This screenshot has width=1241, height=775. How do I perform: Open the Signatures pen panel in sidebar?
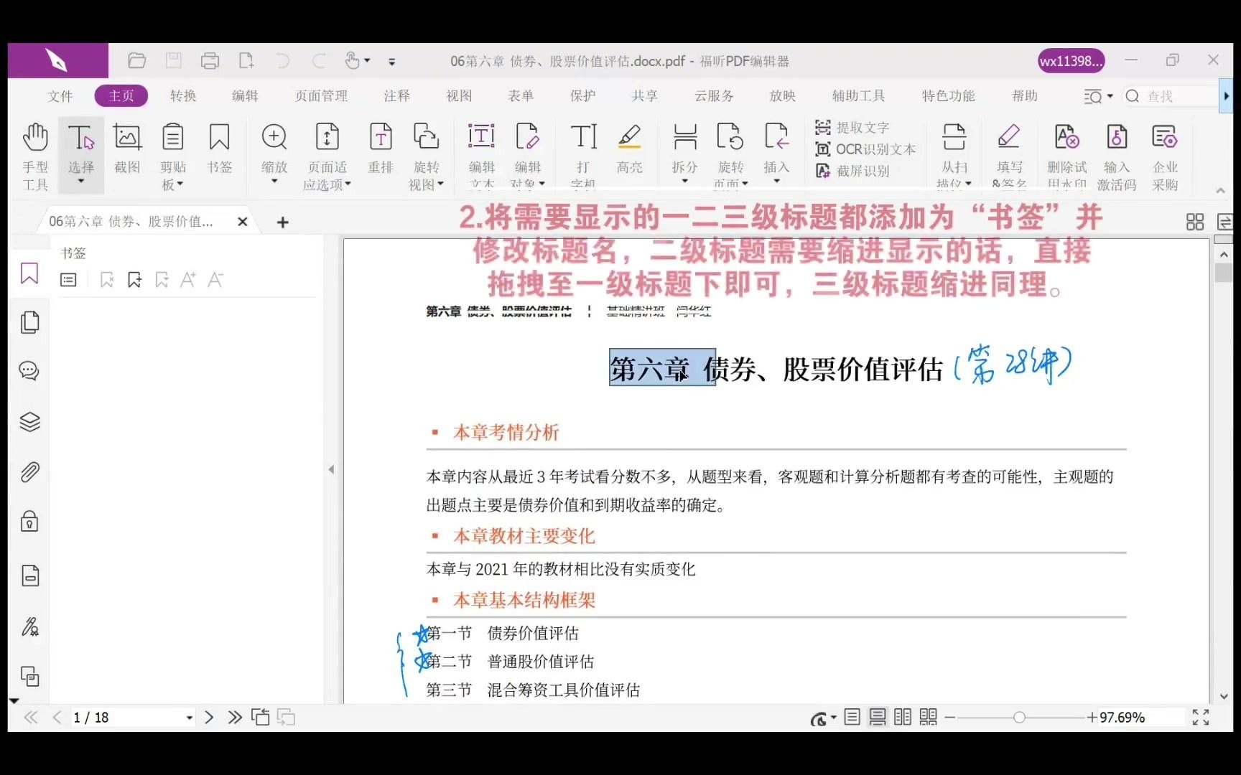[29, 626]
